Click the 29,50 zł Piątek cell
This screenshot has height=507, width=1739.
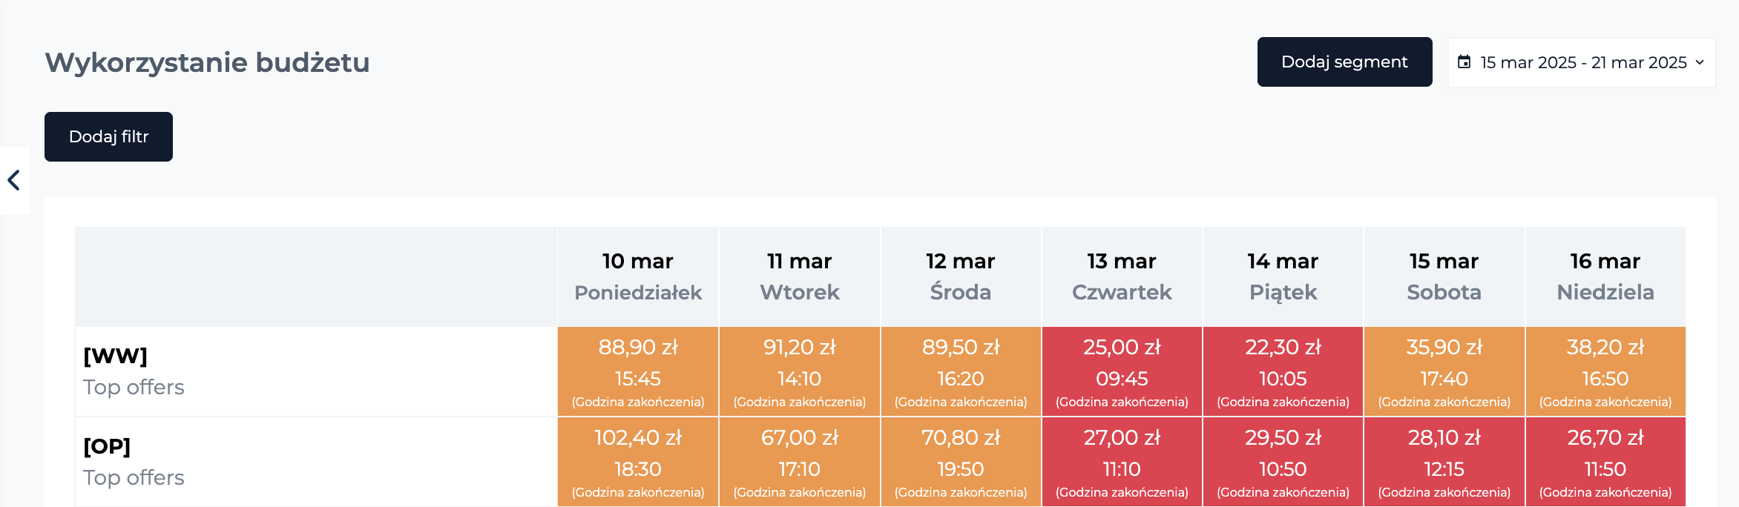coord(1283,462)
